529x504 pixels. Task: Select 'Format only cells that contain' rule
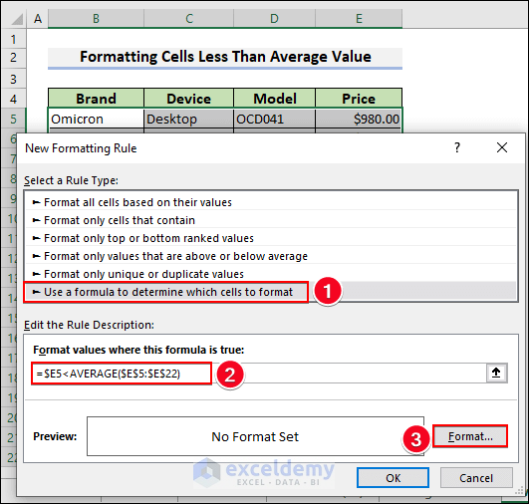(271, 220)
